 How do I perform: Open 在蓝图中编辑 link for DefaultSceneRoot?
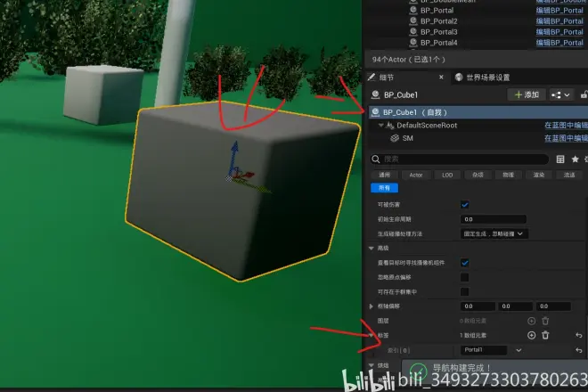pyautogui.click(x=566, y=126)
